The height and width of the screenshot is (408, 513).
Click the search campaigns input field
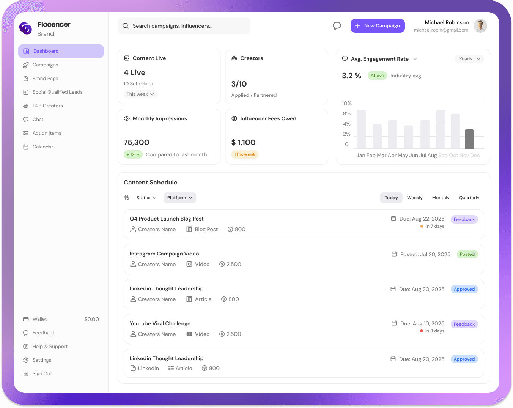(184, 26)
